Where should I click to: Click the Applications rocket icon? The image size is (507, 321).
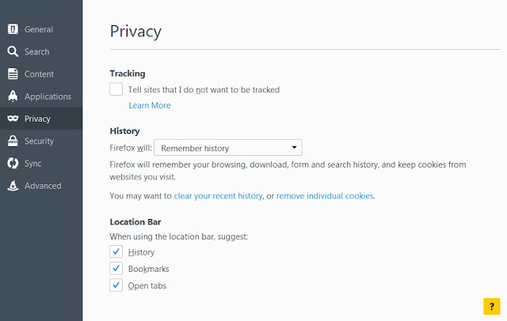click(13, 96)
